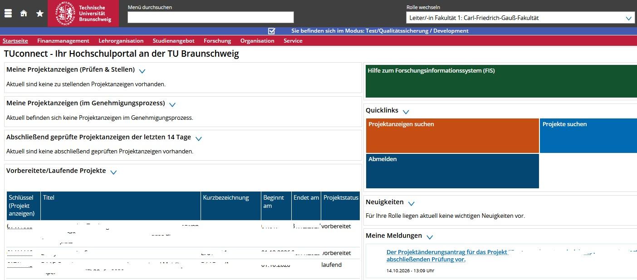Image resolution: width=637 pixels, height=280 pixels.
Task: Collapse Meine Projektanzeigen (Prüfen & Stellen) section
Action: click(x=142, y=71)
